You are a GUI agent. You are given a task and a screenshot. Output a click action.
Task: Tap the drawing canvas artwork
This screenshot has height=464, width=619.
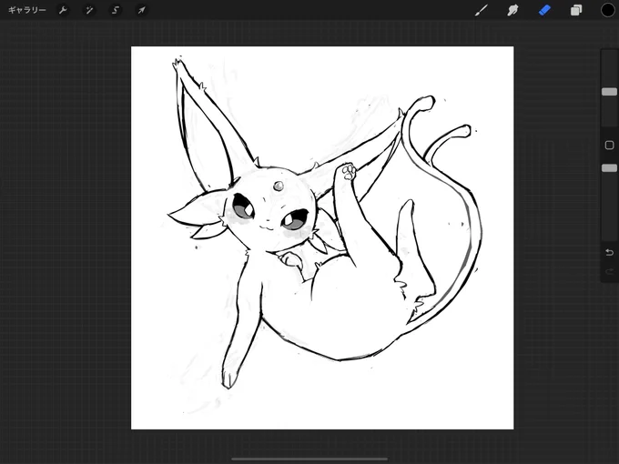pos(322,237)
